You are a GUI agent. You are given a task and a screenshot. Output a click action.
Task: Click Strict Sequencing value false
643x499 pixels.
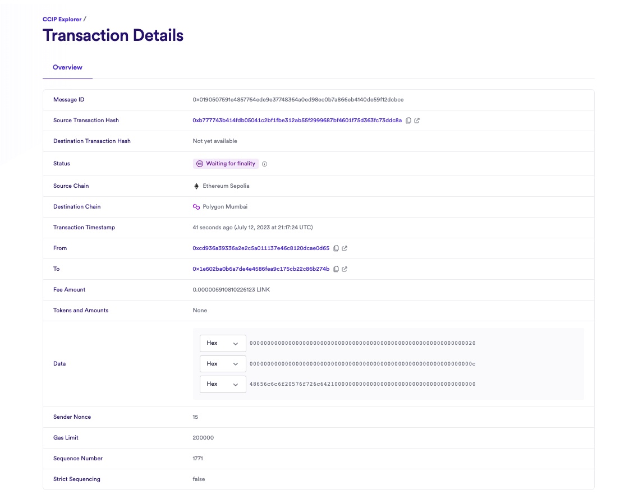tap(199, 479)
